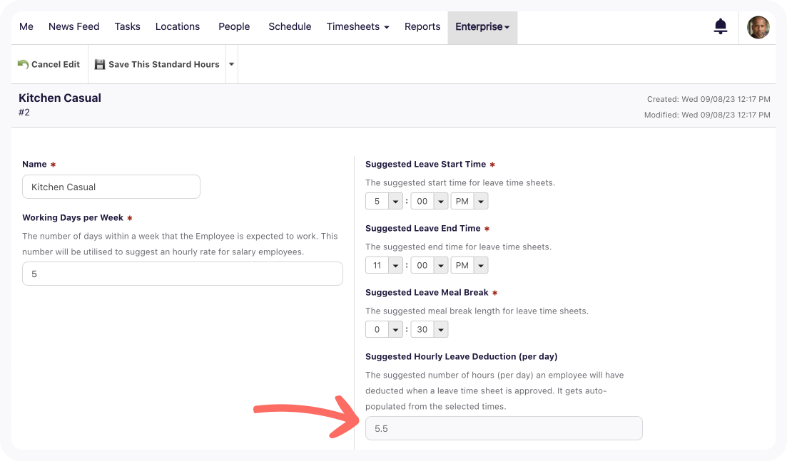Click the Cancel Edit button
Viewport: 787px width, 461px height.
[x=55, y=64]
